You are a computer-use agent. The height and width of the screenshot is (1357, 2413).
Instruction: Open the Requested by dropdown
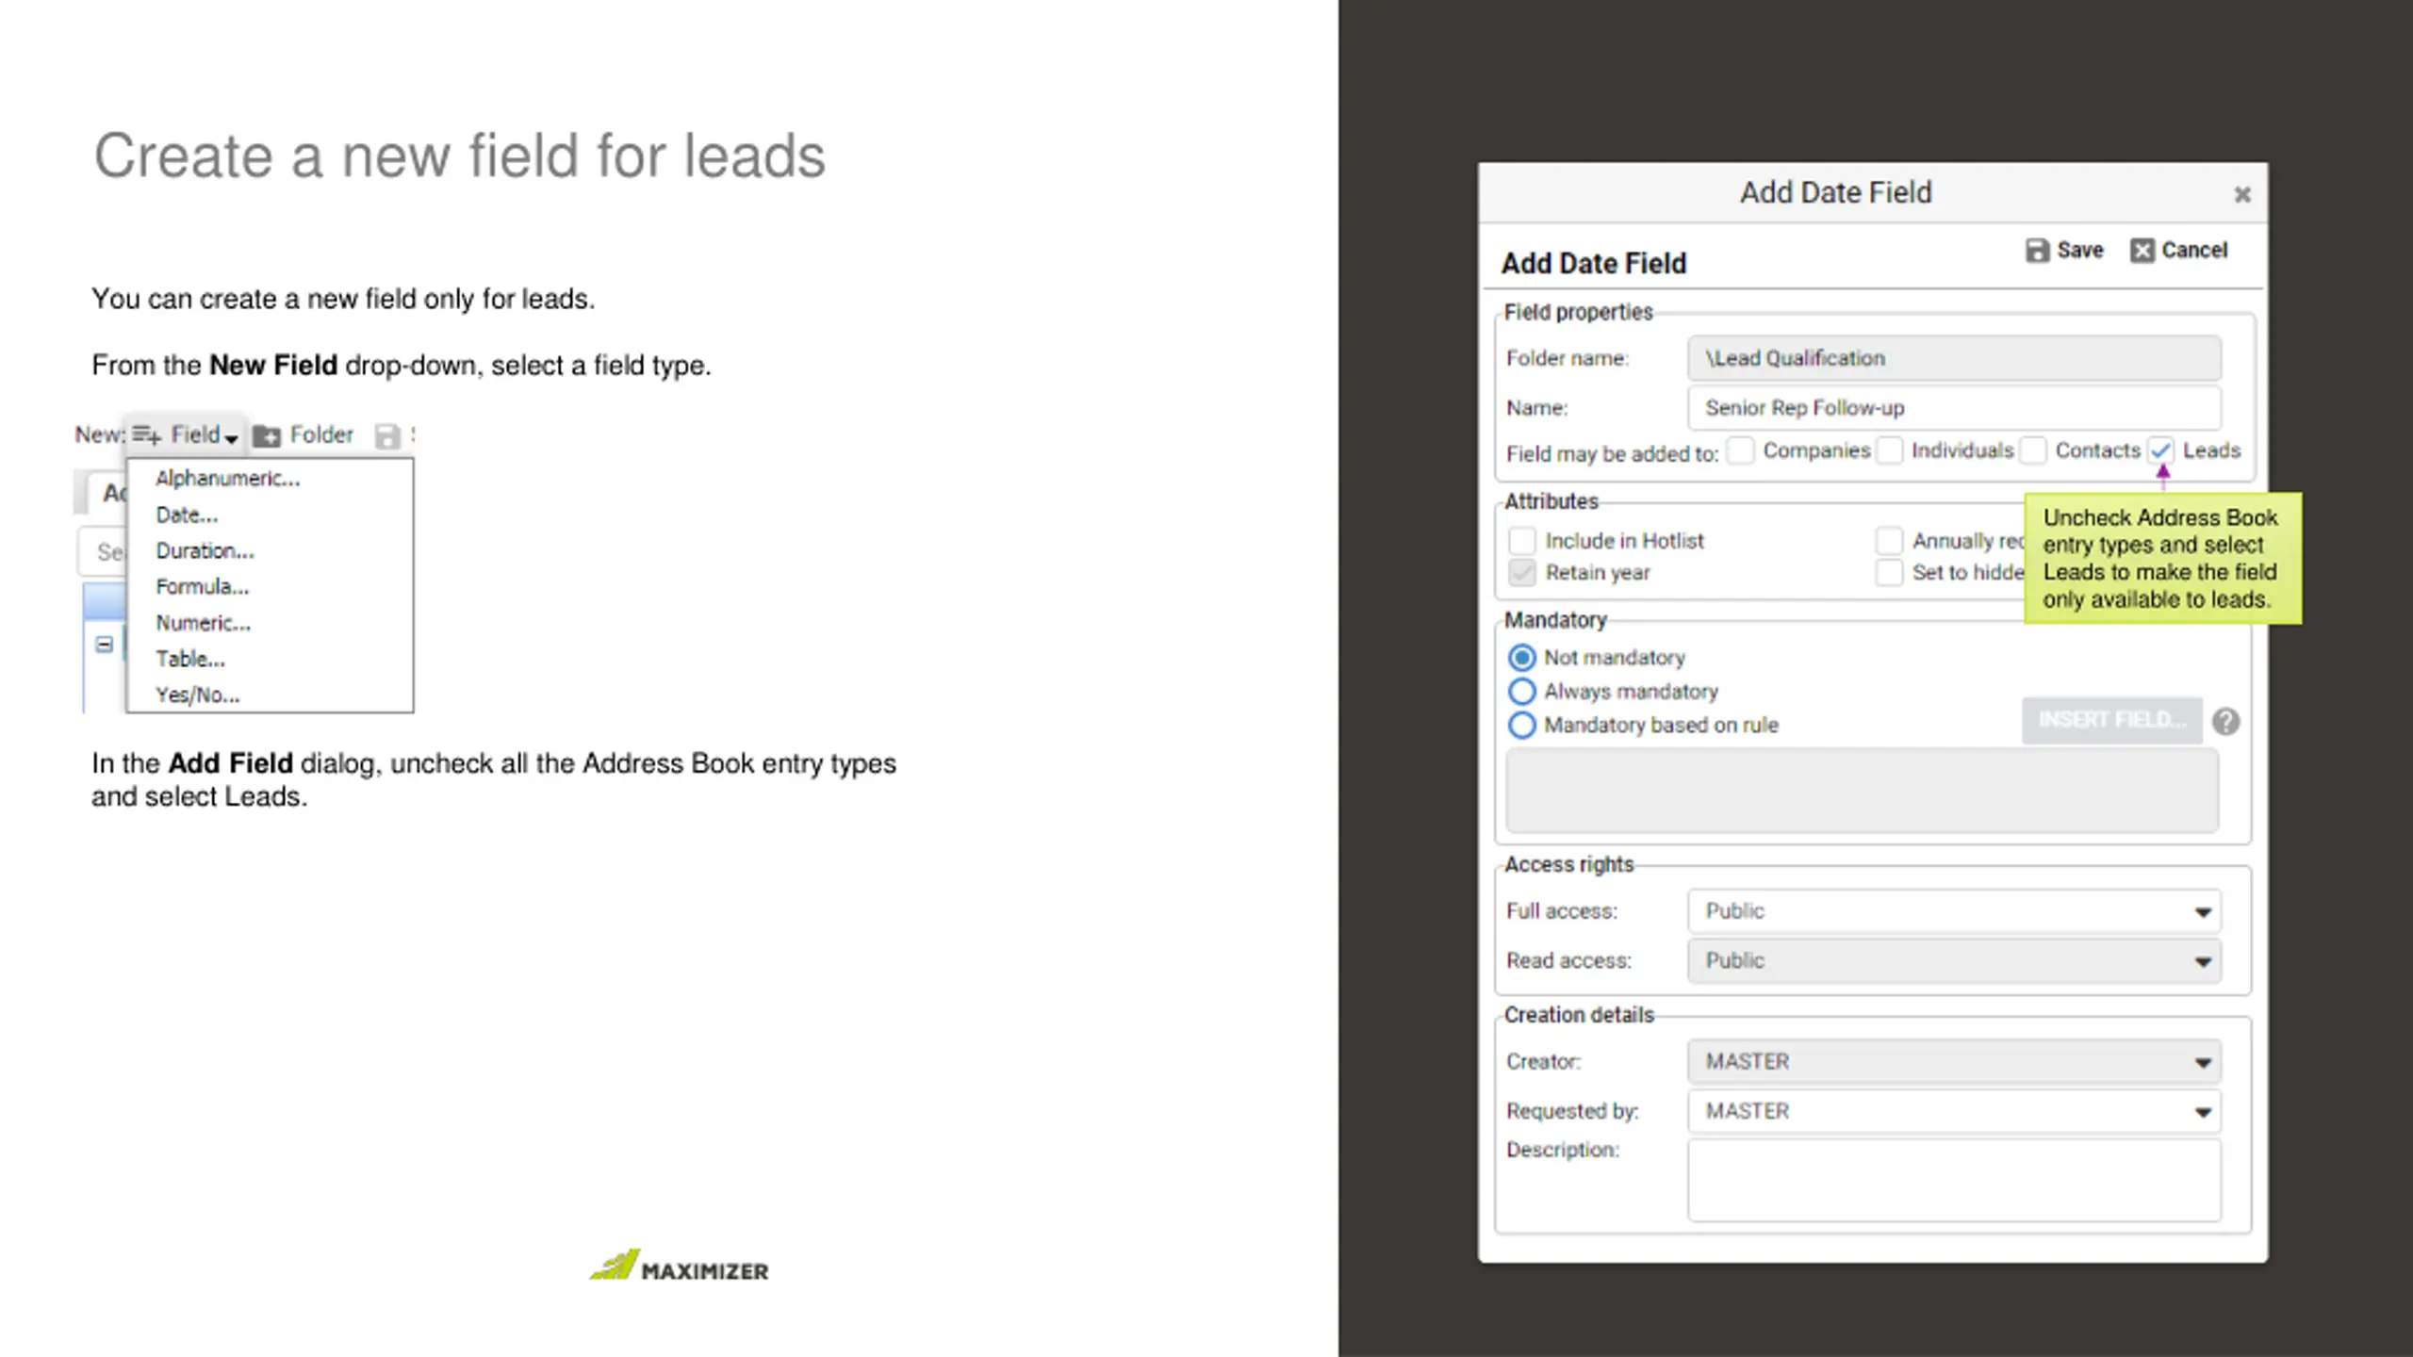tap(1954, 1112)
